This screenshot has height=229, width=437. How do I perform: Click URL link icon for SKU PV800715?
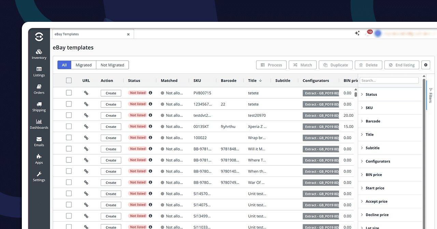pos(86,93)
